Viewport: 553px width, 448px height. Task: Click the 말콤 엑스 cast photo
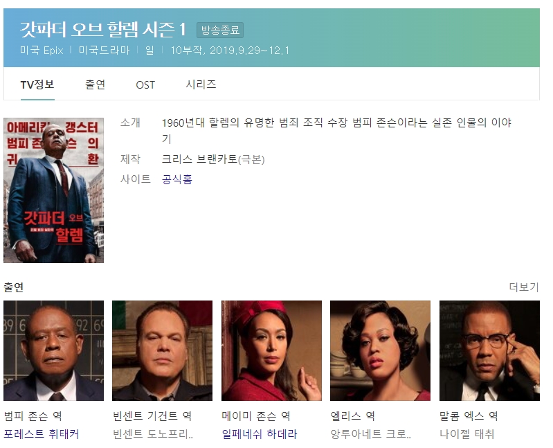pos(489,350)
